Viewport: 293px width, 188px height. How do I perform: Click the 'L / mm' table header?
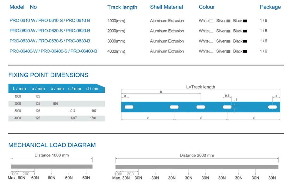click(x=19, y=89)
